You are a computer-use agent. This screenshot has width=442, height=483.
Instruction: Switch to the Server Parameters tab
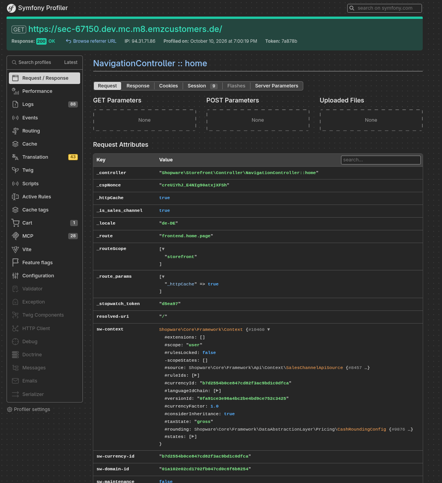(277, 86)
